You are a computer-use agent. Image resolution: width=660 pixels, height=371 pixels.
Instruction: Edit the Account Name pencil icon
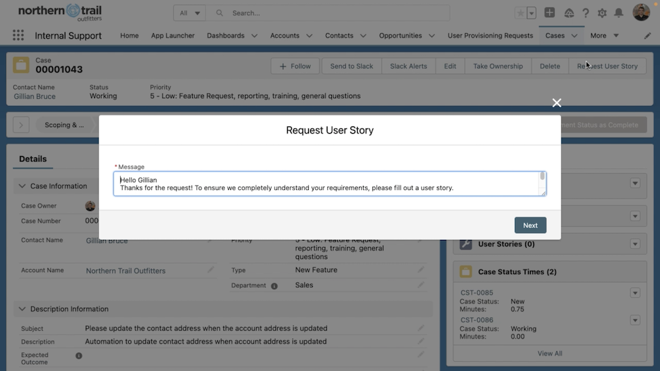click(211, 270)
